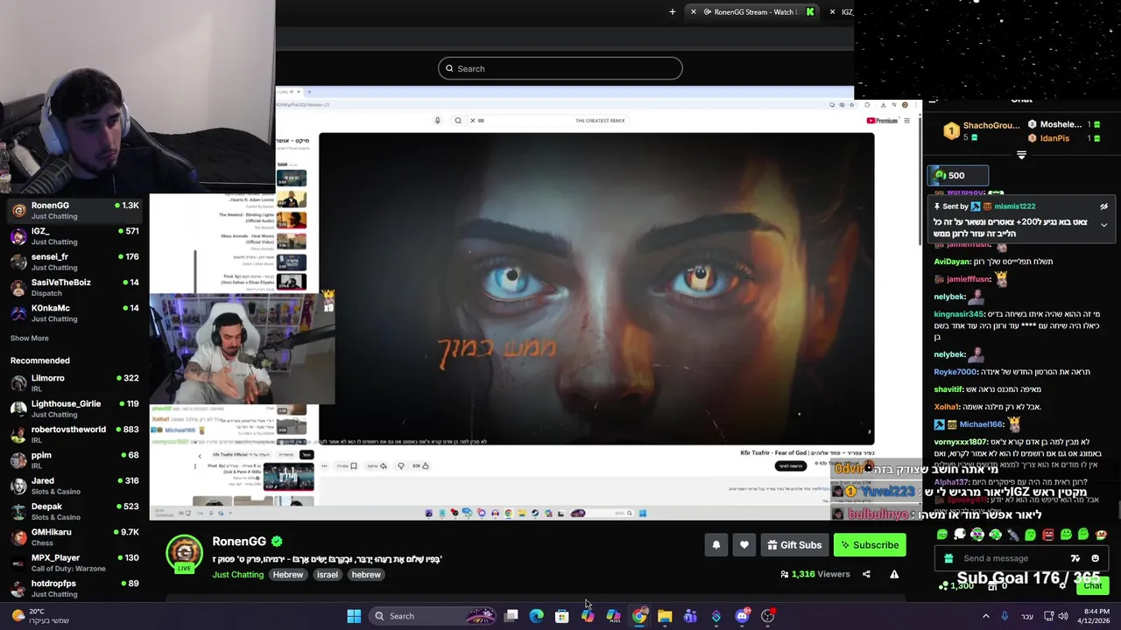Click username AviDayan in chat

tap(952, 262)
